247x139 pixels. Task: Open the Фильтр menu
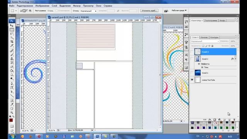pyautogui.click(x=77, y=6)
